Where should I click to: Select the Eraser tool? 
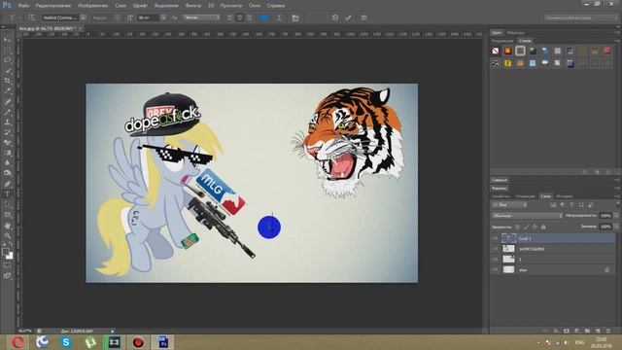(7, 143)
